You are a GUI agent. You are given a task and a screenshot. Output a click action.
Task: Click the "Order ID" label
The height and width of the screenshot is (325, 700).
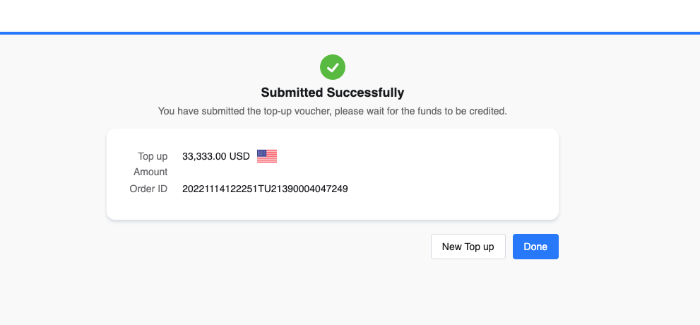coord(148,189)
